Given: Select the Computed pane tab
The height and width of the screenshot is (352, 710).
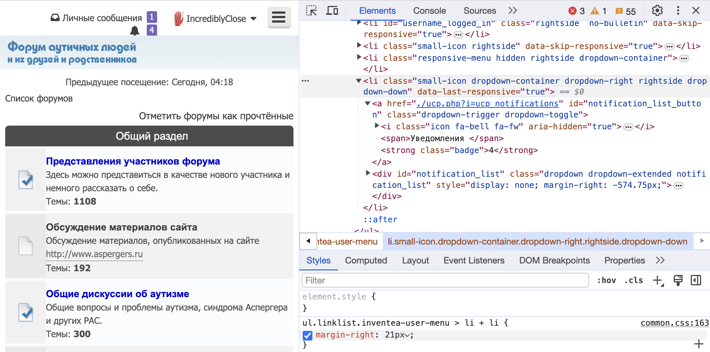Looking at the screenshot, I should click(x=366, y=260).
